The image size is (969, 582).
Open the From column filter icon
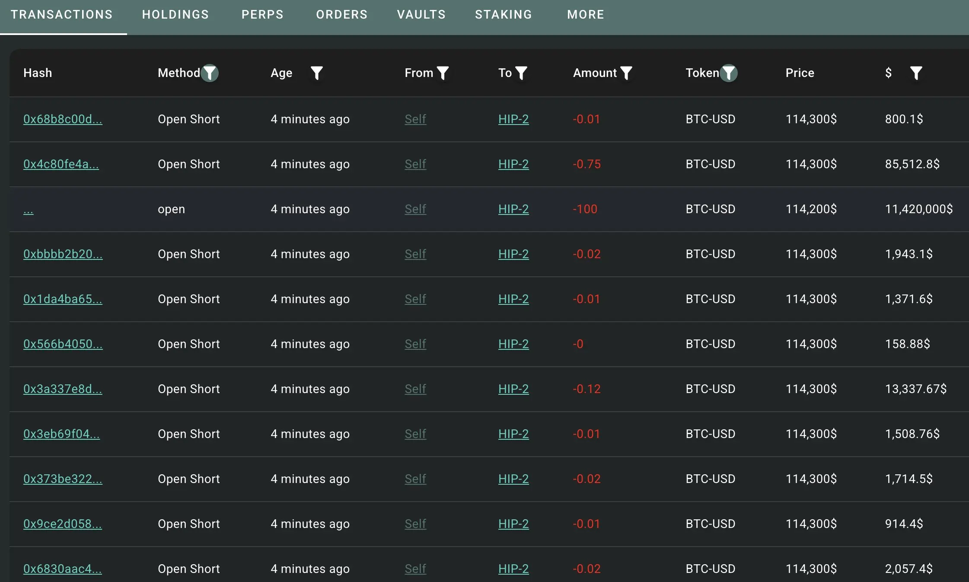point(443,73)
